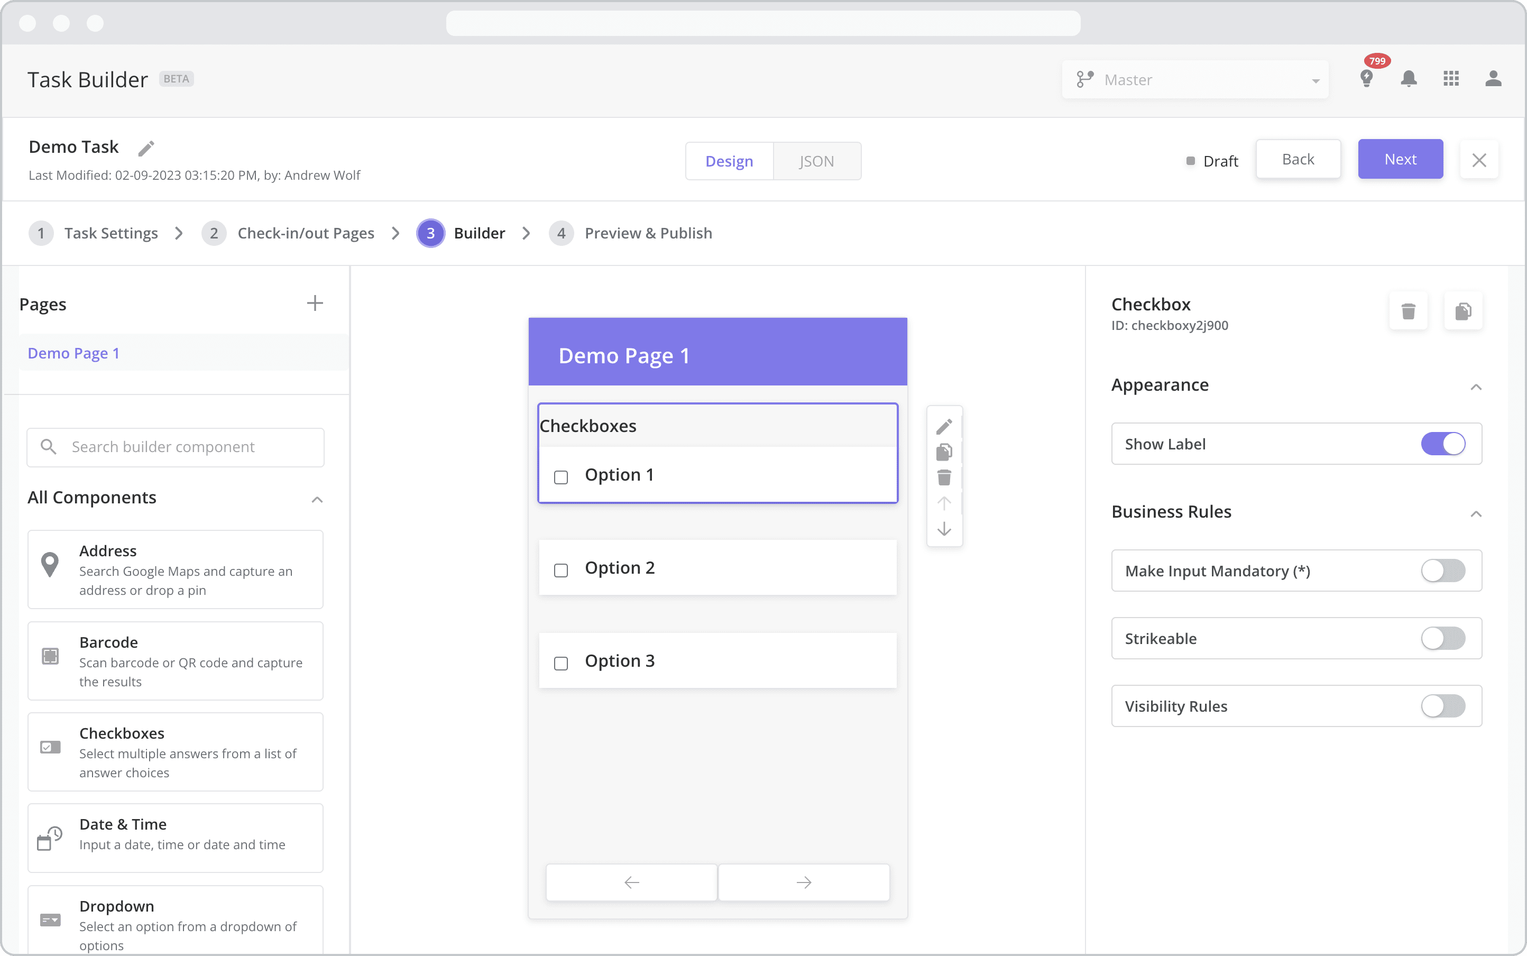Switch to the JSON view tab
The height and width of the screenshot is (956, 1527).
(x=816, y=161)
